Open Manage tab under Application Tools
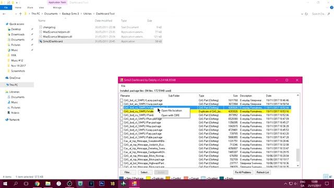This screenshot has height=188, width=334. coord(57,7)
